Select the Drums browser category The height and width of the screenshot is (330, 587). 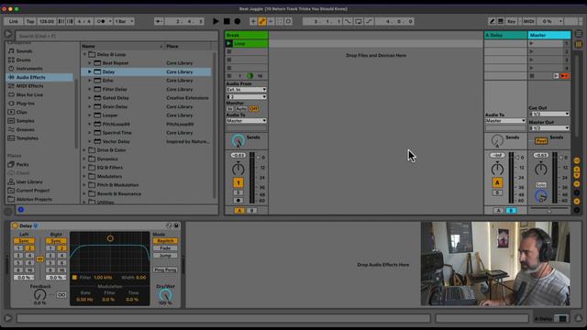23,60
